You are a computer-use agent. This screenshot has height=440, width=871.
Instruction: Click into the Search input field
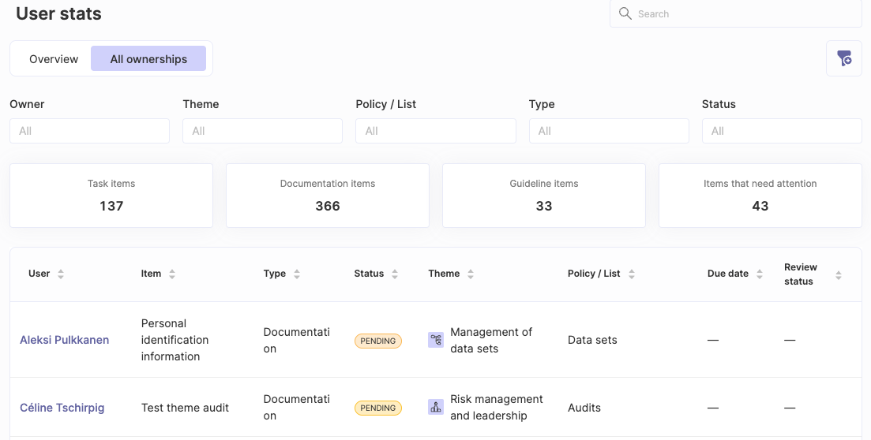pyautogui.click(x=736, y=14)
